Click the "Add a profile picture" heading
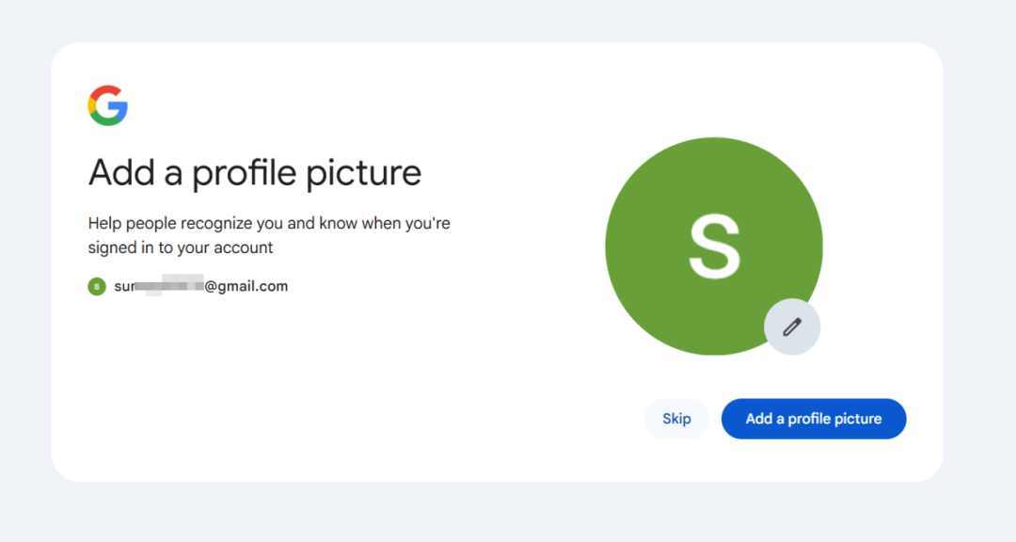 255,173
